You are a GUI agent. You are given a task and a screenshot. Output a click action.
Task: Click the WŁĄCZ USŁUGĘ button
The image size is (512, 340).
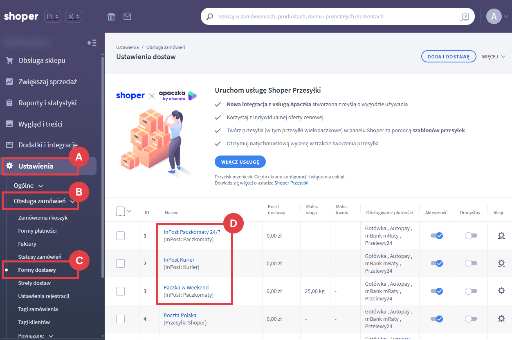[x=240, y=162]
